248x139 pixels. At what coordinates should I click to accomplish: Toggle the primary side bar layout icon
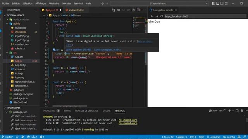[214, 3]
